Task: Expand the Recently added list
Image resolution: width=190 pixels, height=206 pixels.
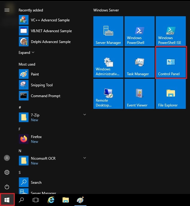Action: click(x=26, y=53)
